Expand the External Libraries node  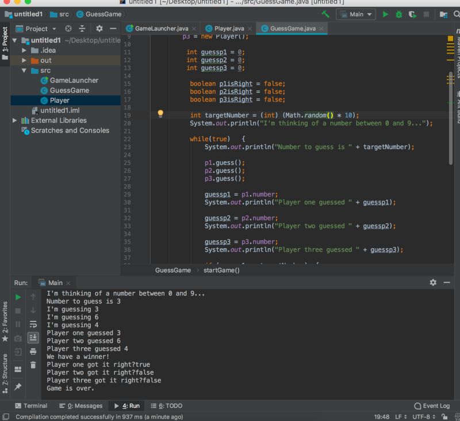click(x=14, y=120)
